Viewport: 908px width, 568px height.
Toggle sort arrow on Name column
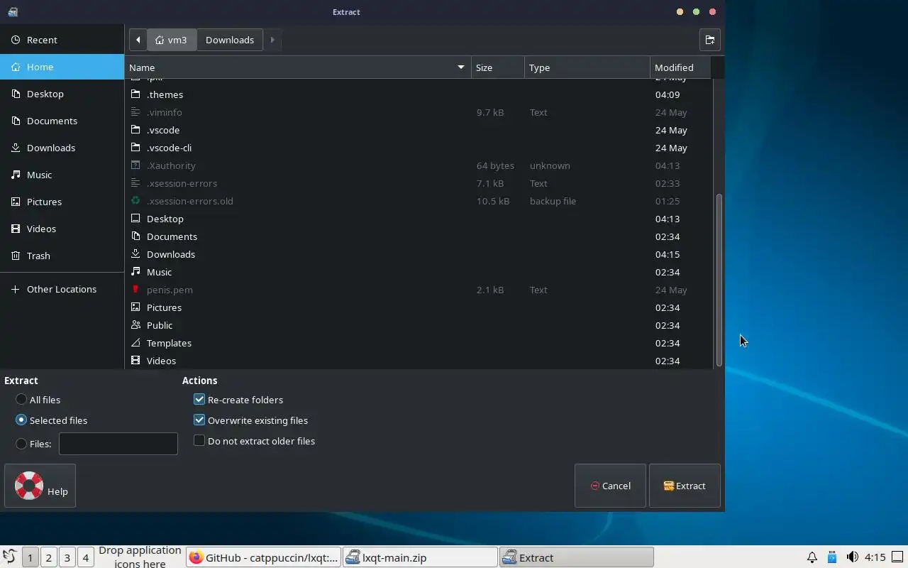tap(461, 67)
